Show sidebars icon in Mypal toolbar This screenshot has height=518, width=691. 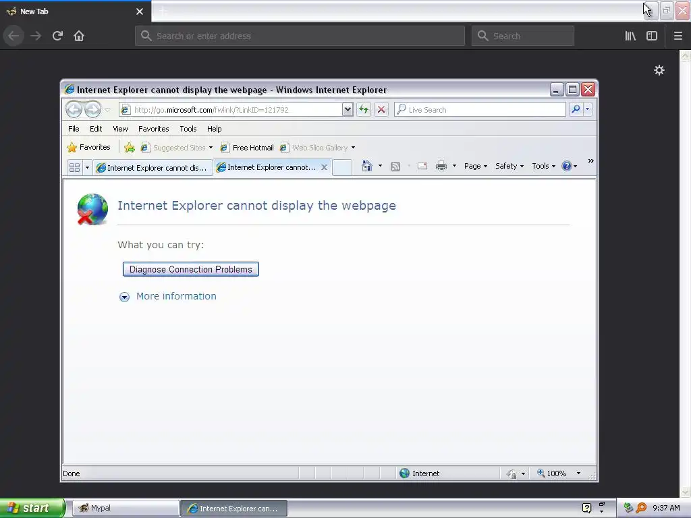point(652,36)
